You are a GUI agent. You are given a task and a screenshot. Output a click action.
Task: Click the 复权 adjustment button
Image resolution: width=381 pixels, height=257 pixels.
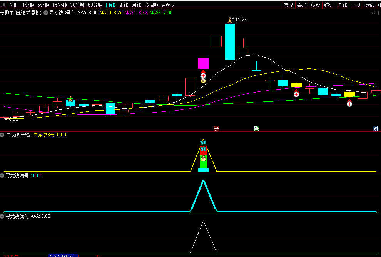coord(289,5)
